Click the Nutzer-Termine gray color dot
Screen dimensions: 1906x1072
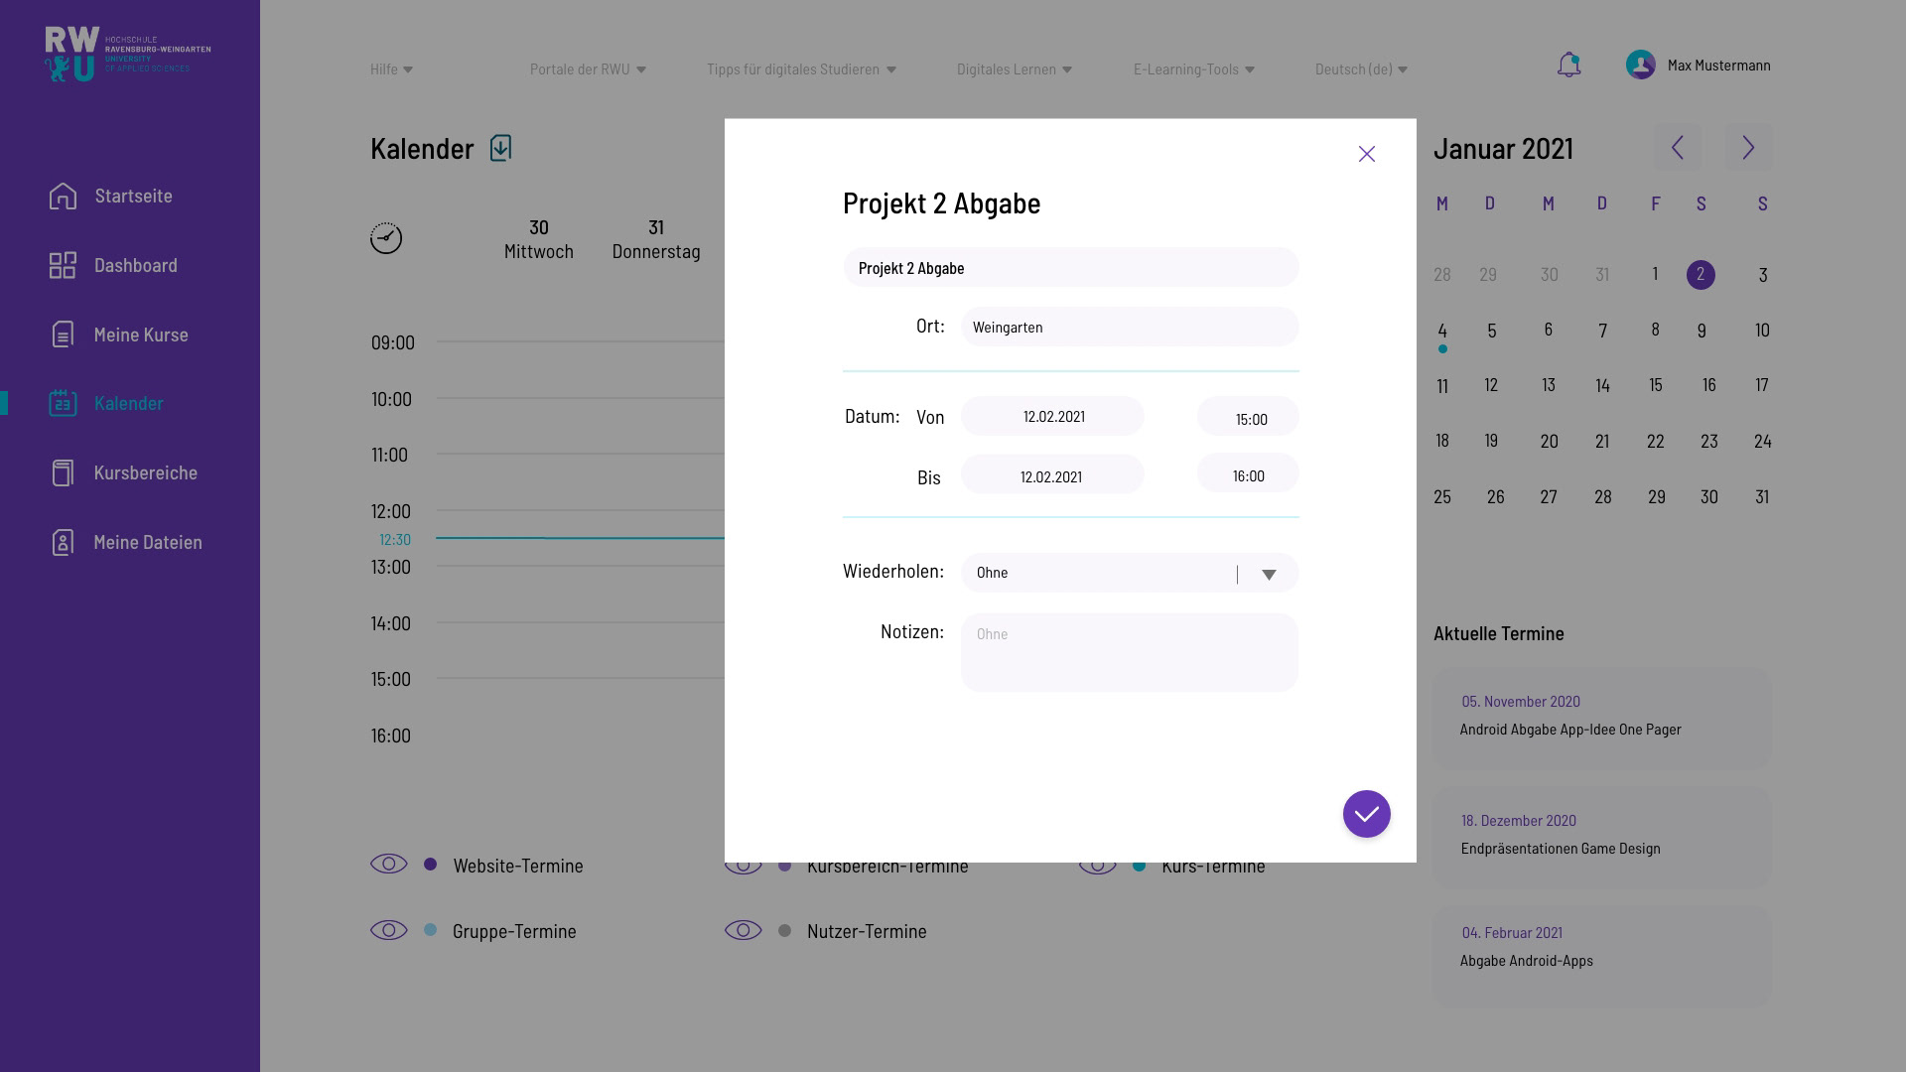point(785,931)
